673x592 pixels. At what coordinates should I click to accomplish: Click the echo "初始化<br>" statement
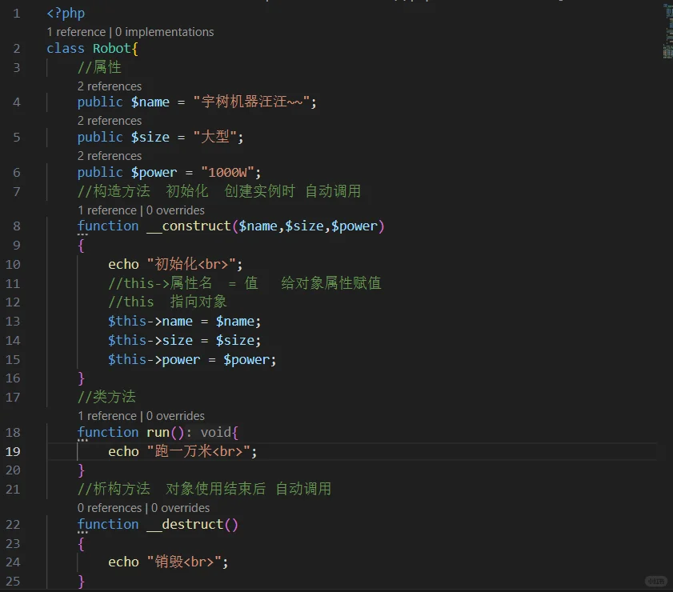tap(175, 264)
